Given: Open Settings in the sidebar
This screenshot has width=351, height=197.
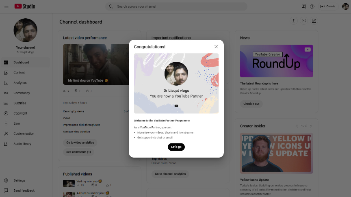Looking at the screenshot, I should pyautogui.click(x=25, y=180).
